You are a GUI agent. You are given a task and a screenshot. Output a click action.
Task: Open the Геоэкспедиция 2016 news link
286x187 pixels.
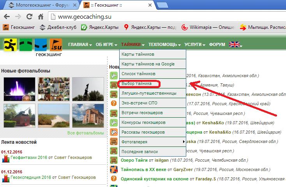(x=31, y=177)
